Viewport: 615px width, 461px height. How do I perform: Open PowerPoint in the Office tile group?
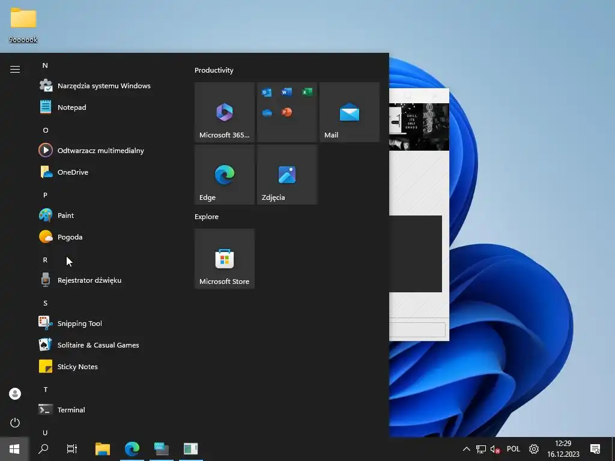[286, 112]
